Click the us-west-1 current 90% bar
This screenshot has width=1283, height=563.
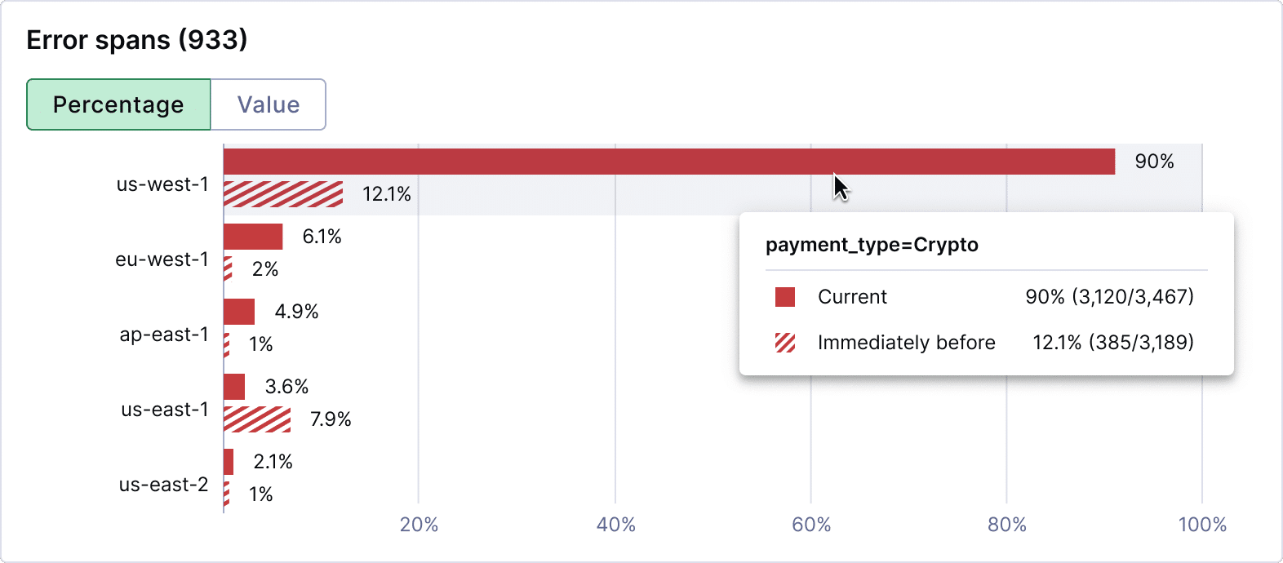point(669,162)
